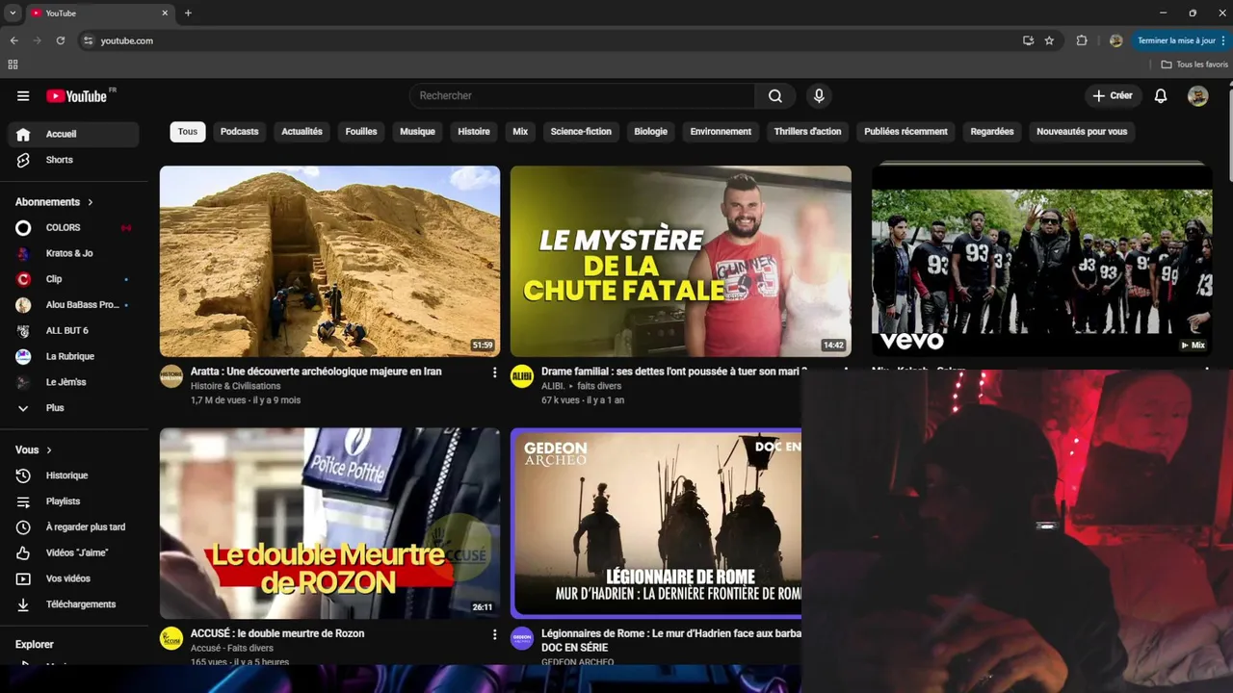Reload the page in Chrome
Screen dimensions: 1233x693
[x=60, y=40]
